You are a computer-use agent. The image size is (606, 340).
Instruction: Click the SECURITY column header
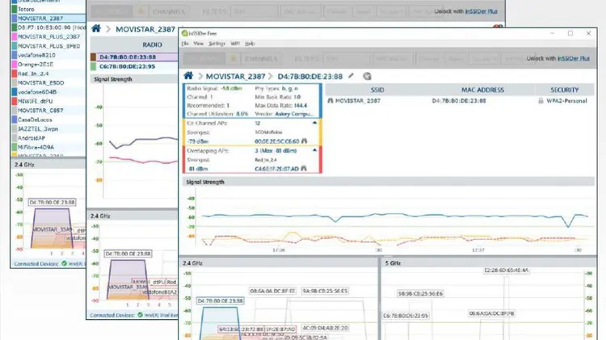[x=564, y=90]
